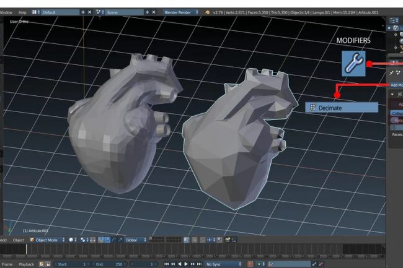403x268 pixels.
Task: Click the Start frame field
Action: coord(72,264)
